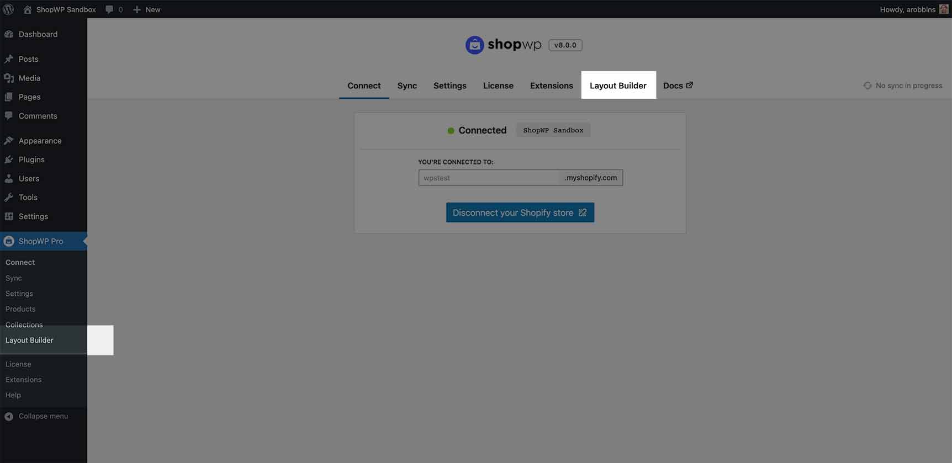This screenshot has width=952, height=463.
Task: Open the Settings tab
Action: point(450,86)
